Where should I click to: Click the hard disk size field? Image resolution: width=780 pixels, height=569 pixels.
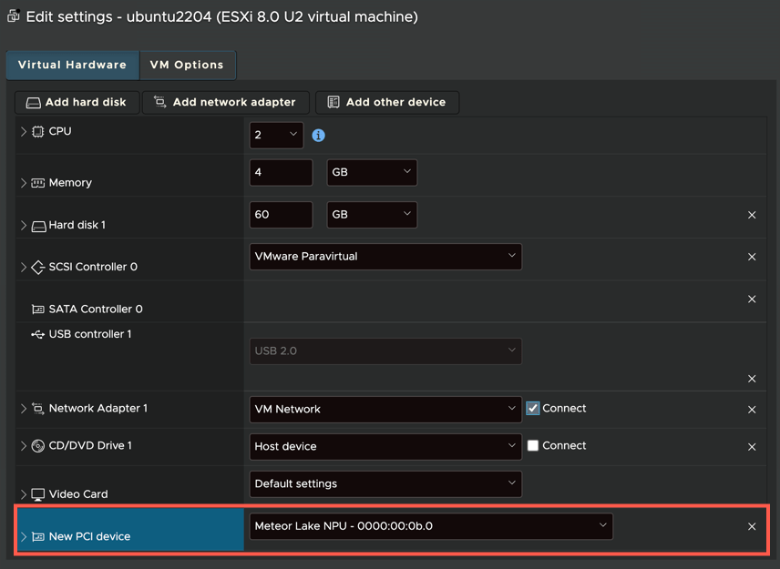pyautogui.click(x=281, y=215)
